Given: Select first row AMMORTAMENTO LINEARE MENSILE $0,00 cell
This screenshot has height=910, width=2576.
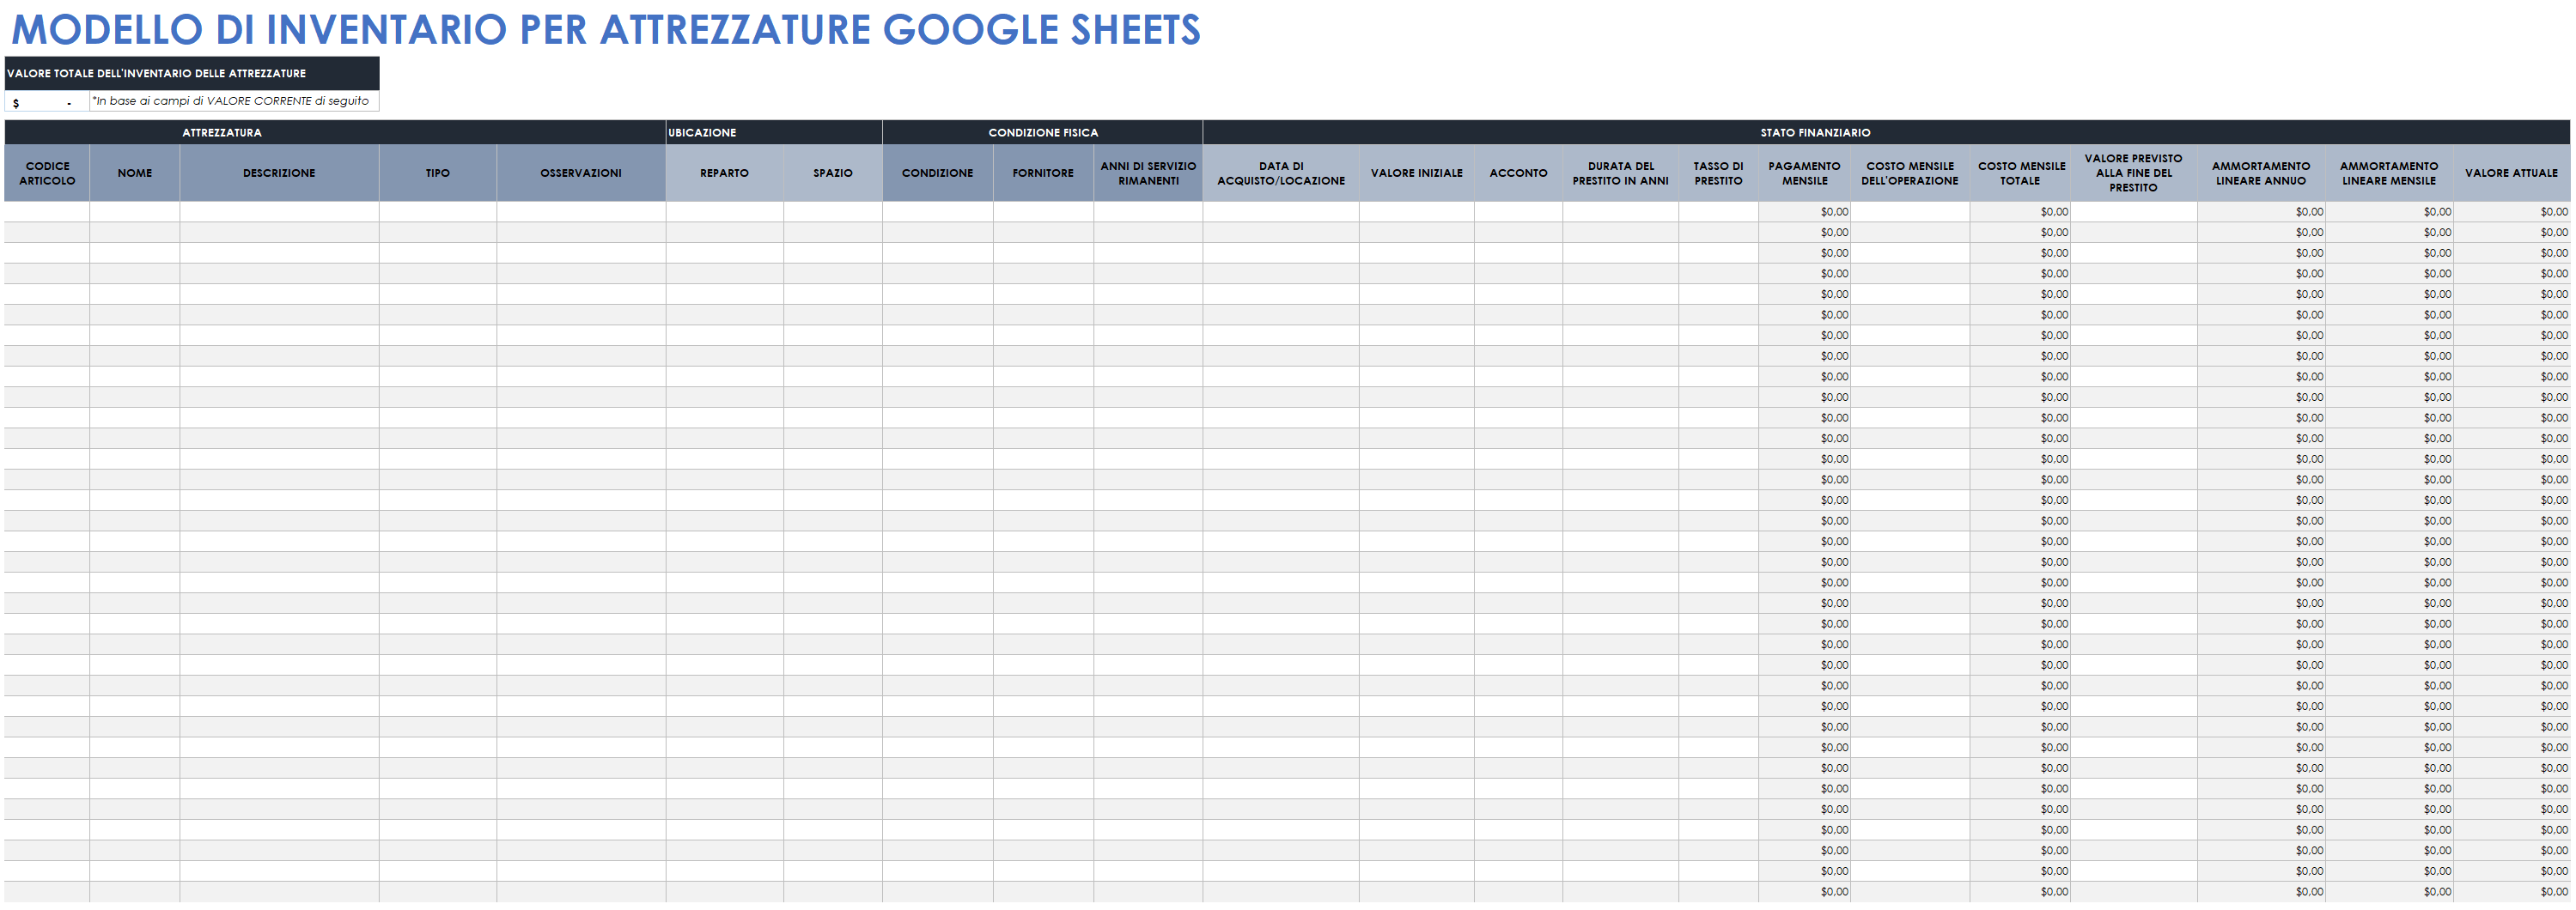Looking at the screenshot, I should click(x=2389, y=212).
